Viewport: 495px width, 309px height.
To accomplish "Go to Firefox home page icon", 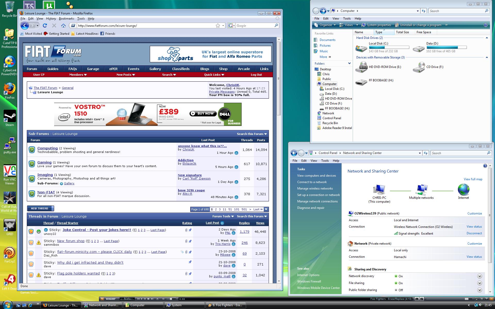I will (63, 25).
